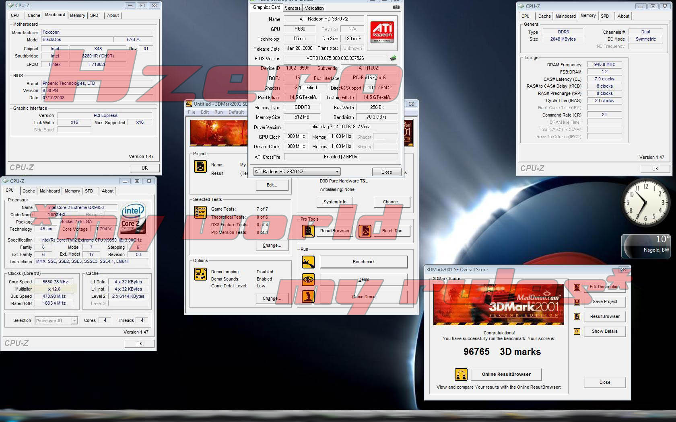Click the Foxconn manufacturer field
Screen dimensions: 676x422
97,33
